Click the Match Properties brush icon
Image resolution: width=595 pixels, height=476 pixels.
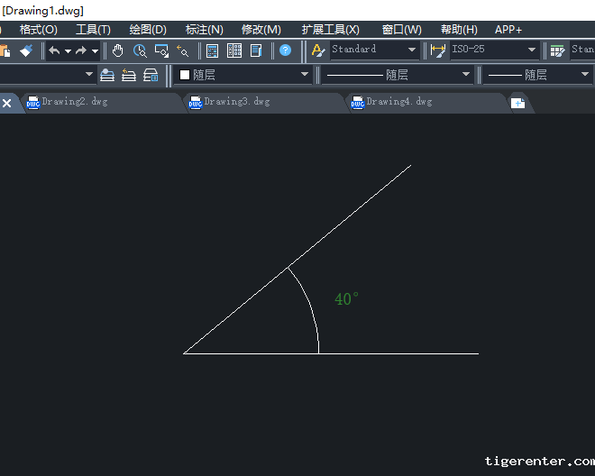coord(26,50)
